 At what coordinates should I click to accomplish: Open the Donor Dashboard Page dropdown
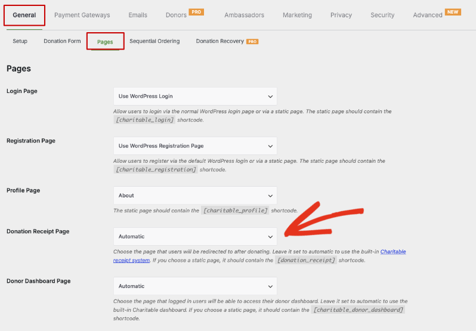click(x=195, y=286)
